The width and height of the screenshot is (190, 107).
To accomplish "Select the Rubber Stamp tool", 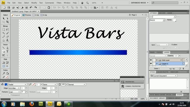I will [7, 40].
